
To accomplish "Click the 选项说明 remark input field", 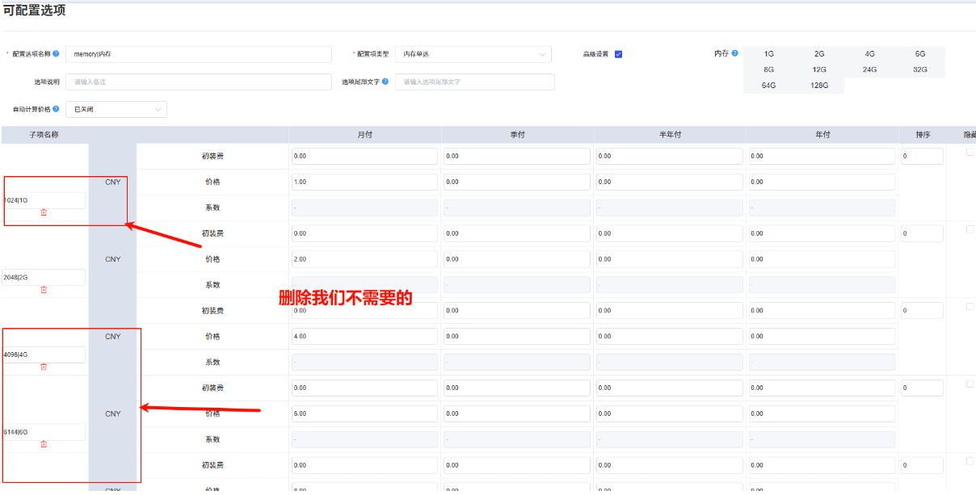I will tap(200, 82).
